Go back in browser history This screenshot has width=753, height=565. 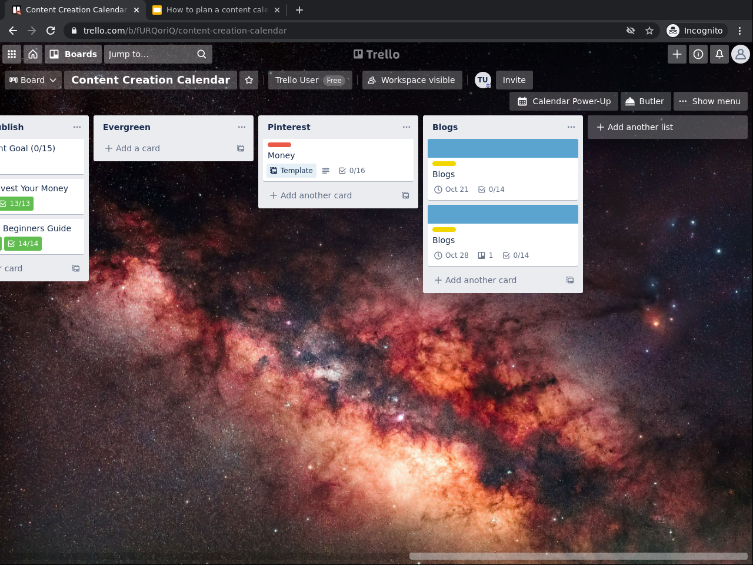pos(13,31)
